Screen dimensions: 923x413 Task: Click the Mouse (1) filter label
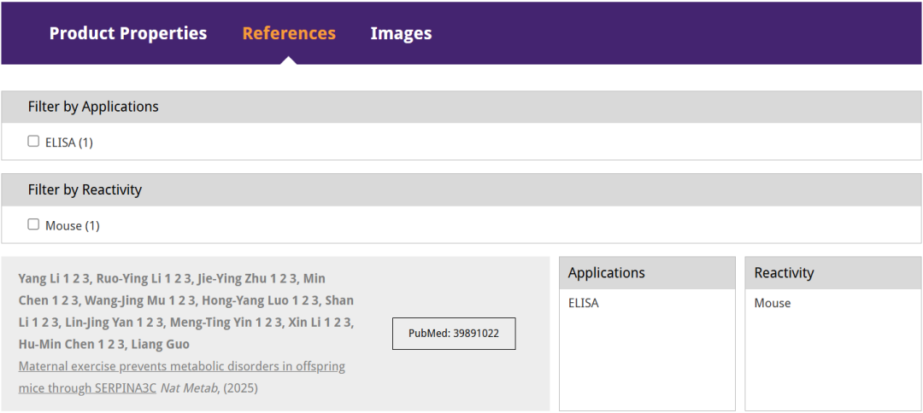(x=73, y=225)
